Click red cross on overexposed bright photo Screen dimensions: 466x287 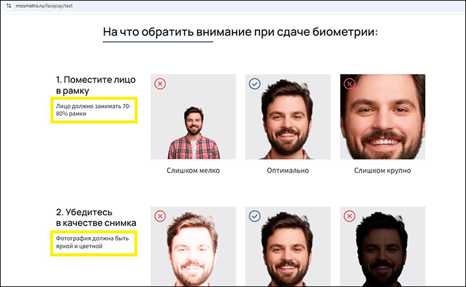[161, 217]
